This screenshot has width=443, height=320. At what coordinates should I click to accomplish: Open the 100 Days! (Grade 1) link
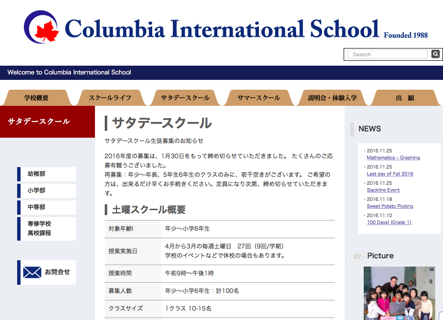pyautogui.click(x=389, y=222)
